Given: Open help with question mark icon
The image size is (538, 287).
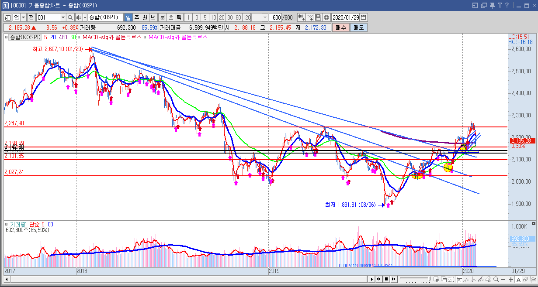Looking at the screenshot, I should click(507, 5).
